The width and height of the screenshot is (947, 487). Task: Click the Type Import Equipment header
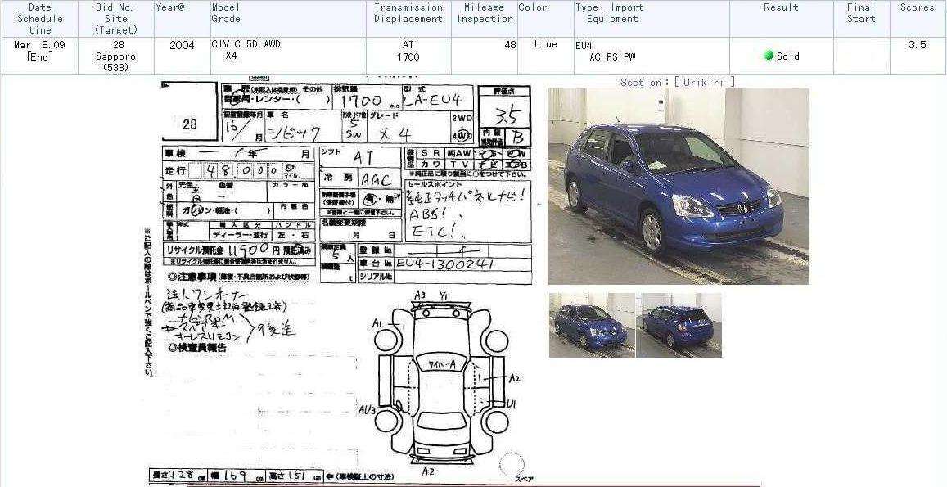pos(652,19)
